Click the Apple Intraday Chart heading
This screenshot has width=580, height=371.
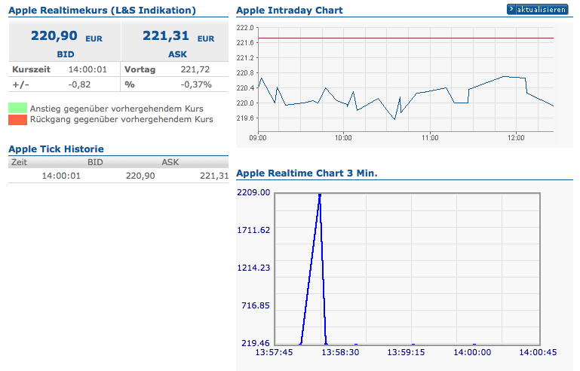click(290, 11)
